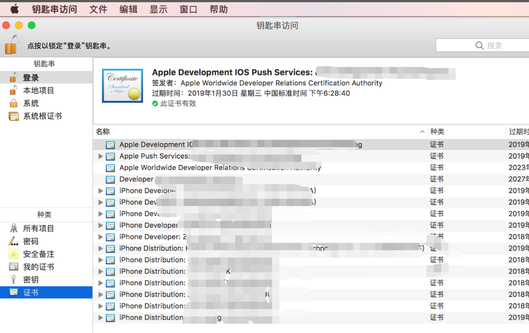Open the 密码 category pencil icon

[x=14, y=241]
